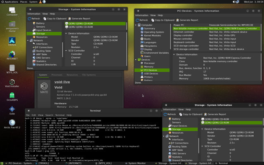
Task: Collapse Device Information in bottom-right Storage window
Action: click(202, 129)
